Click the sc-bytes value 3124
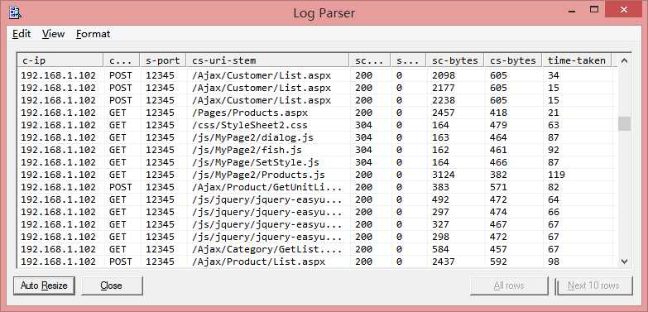This screenshot has height=312, width=648. click(x=444, y=175)
